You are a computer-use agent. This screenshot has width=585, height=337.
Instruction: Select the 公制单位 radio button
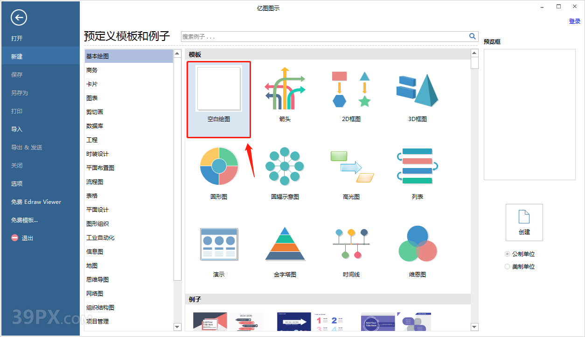click(508, 254)
